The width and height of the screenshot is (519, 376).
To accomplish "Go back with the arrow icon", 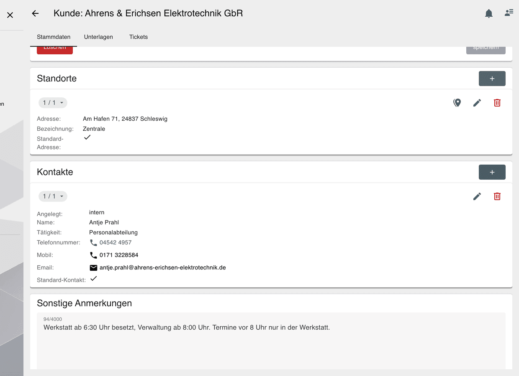I will point(35,13).
